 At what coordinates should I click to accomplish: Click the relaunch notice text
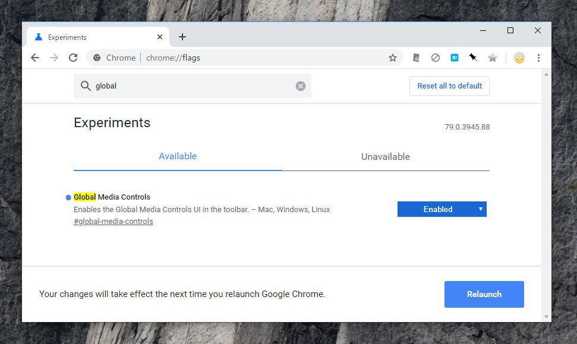182,294
